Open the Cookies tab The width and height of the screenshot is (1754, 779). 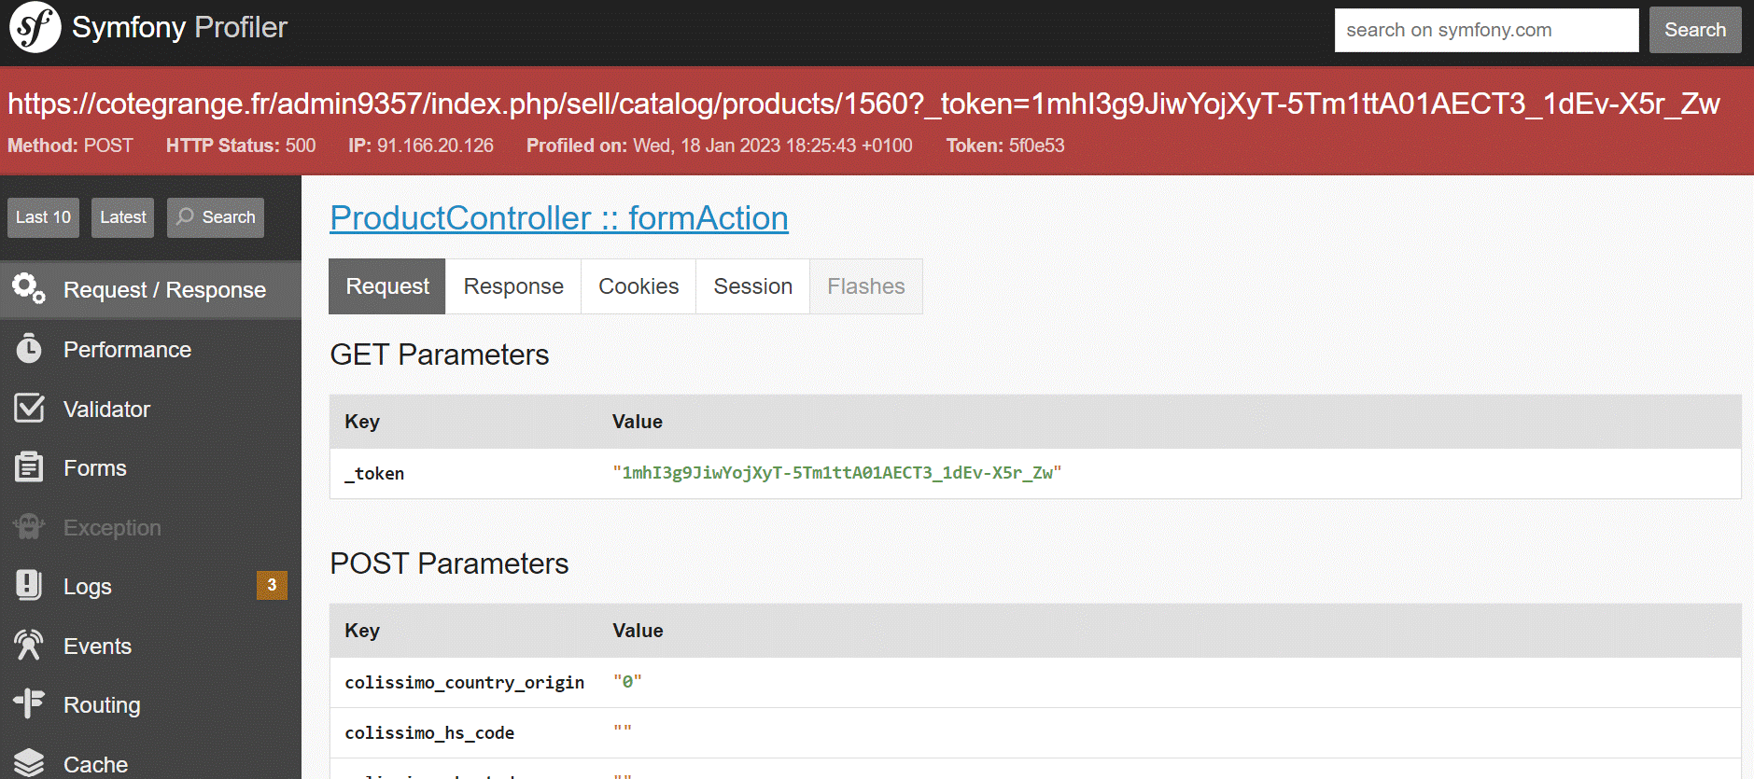coord(638,286)
